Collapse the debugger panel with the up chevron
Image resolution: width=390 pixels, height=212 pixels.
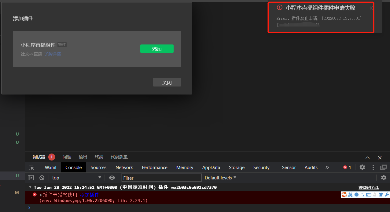(x=368, y=157)
